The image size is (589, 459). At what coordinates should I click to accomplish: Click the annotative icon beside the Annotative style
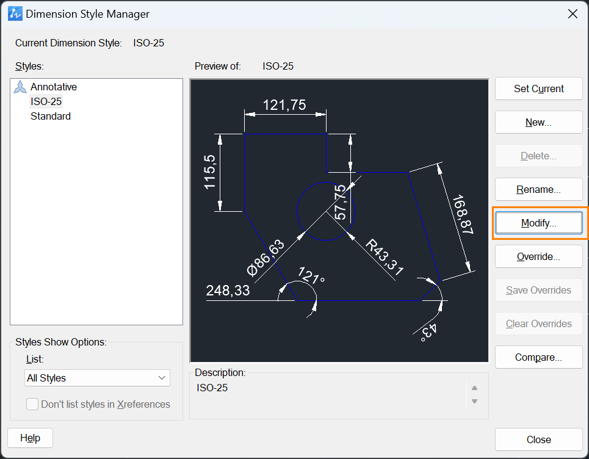[x=20, y=87]
